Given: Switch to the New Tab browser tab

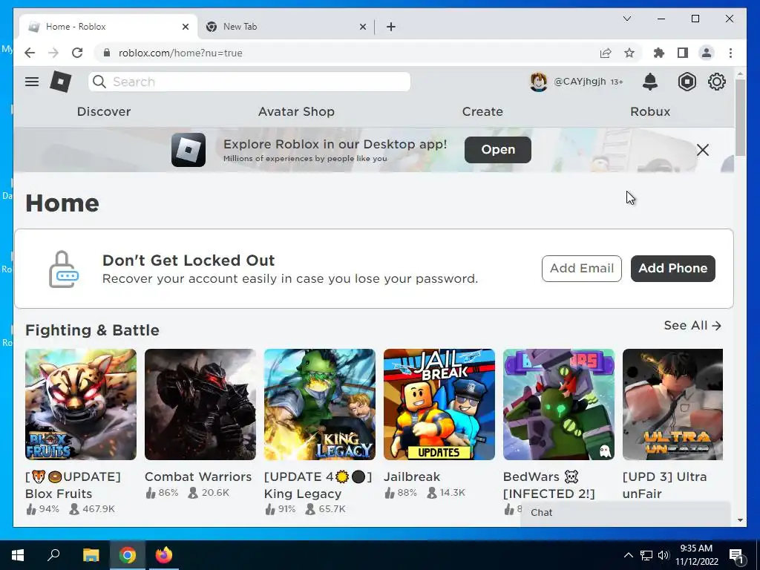Looking at the screenshot, I should (x=286, y=27).
